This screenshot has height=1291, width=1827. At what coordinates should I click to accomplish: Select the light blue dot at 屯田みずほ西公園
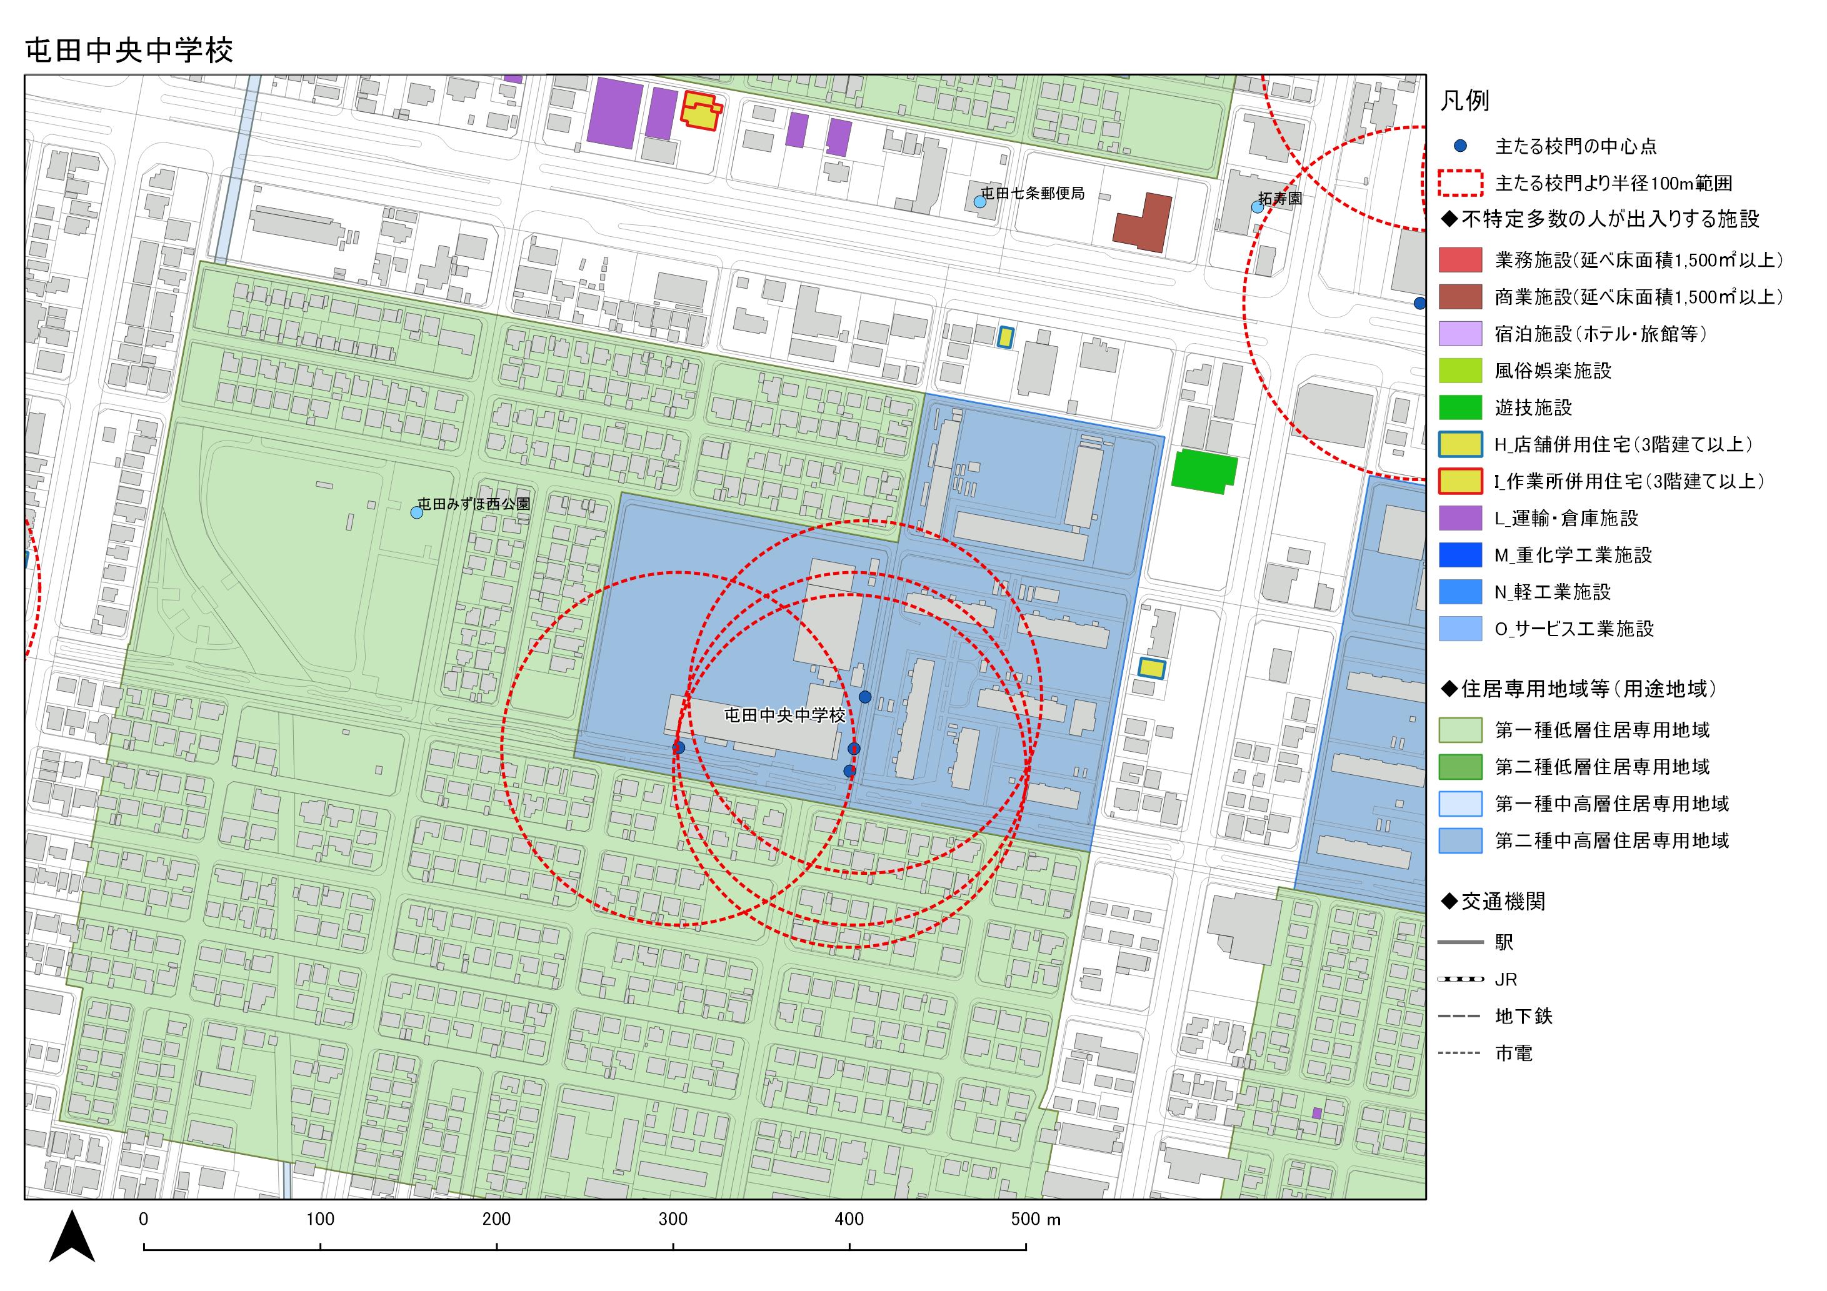point(416,512)
